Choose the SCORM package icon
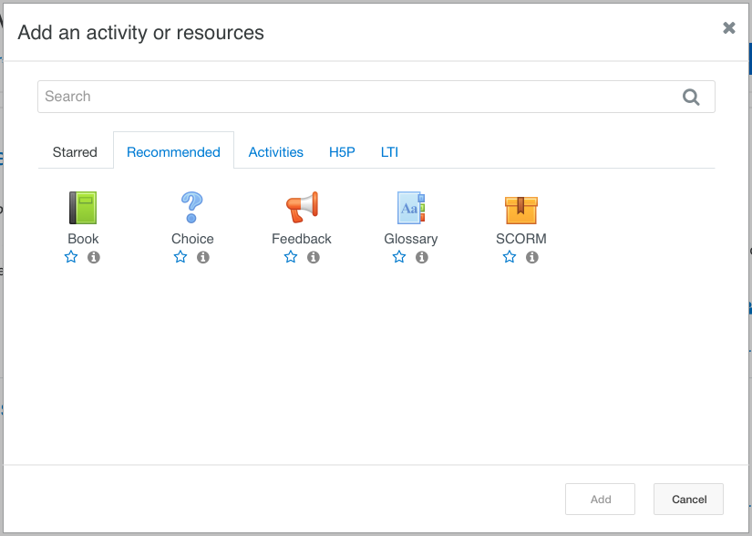 [x=521, y=208]
